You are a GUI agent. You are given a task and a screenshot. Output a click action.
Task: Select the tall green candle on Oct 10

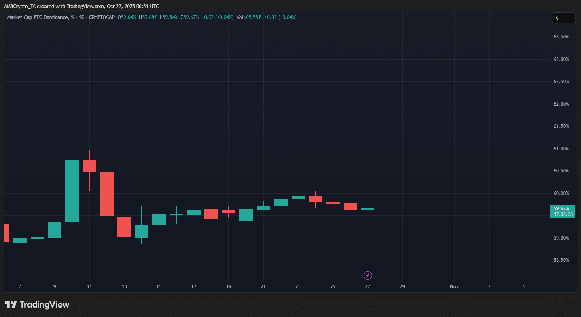72,191
